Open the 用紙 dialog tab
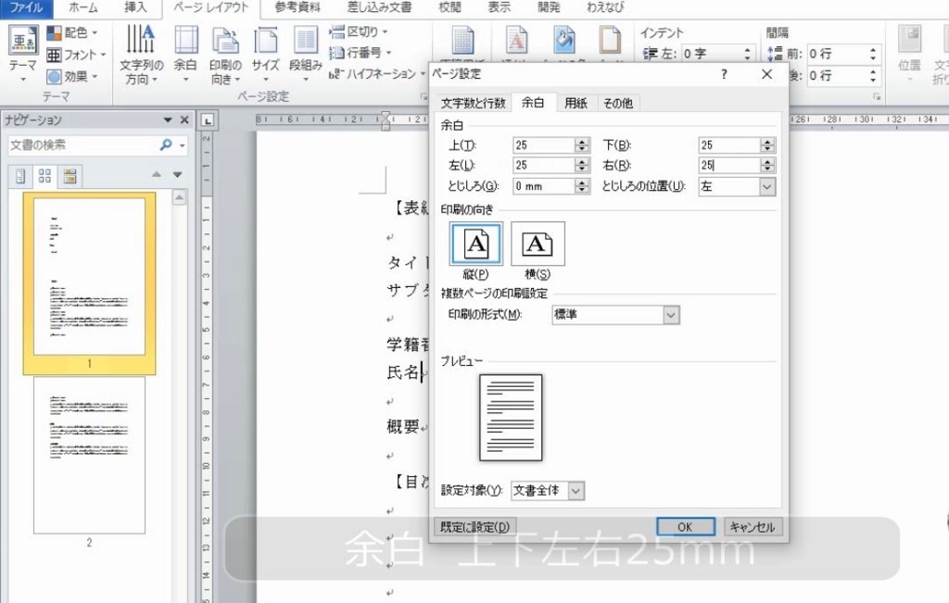 pos(576,104)
